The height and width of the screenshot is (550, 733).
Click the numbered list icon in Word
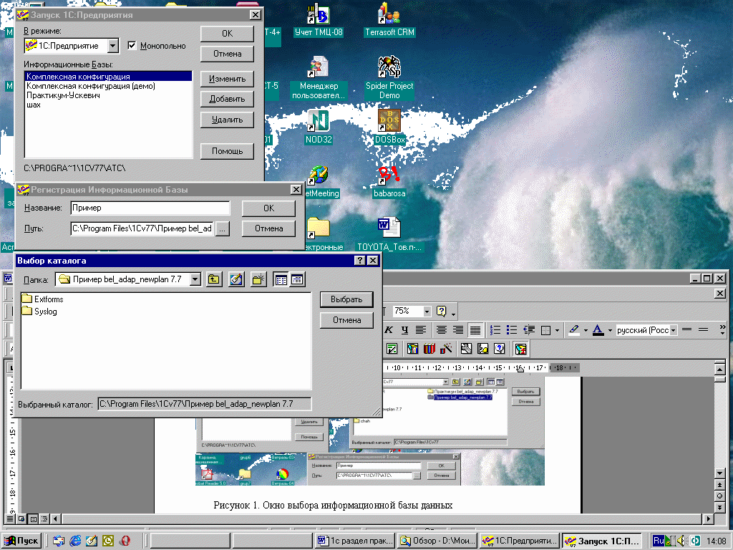coord(495,330)
